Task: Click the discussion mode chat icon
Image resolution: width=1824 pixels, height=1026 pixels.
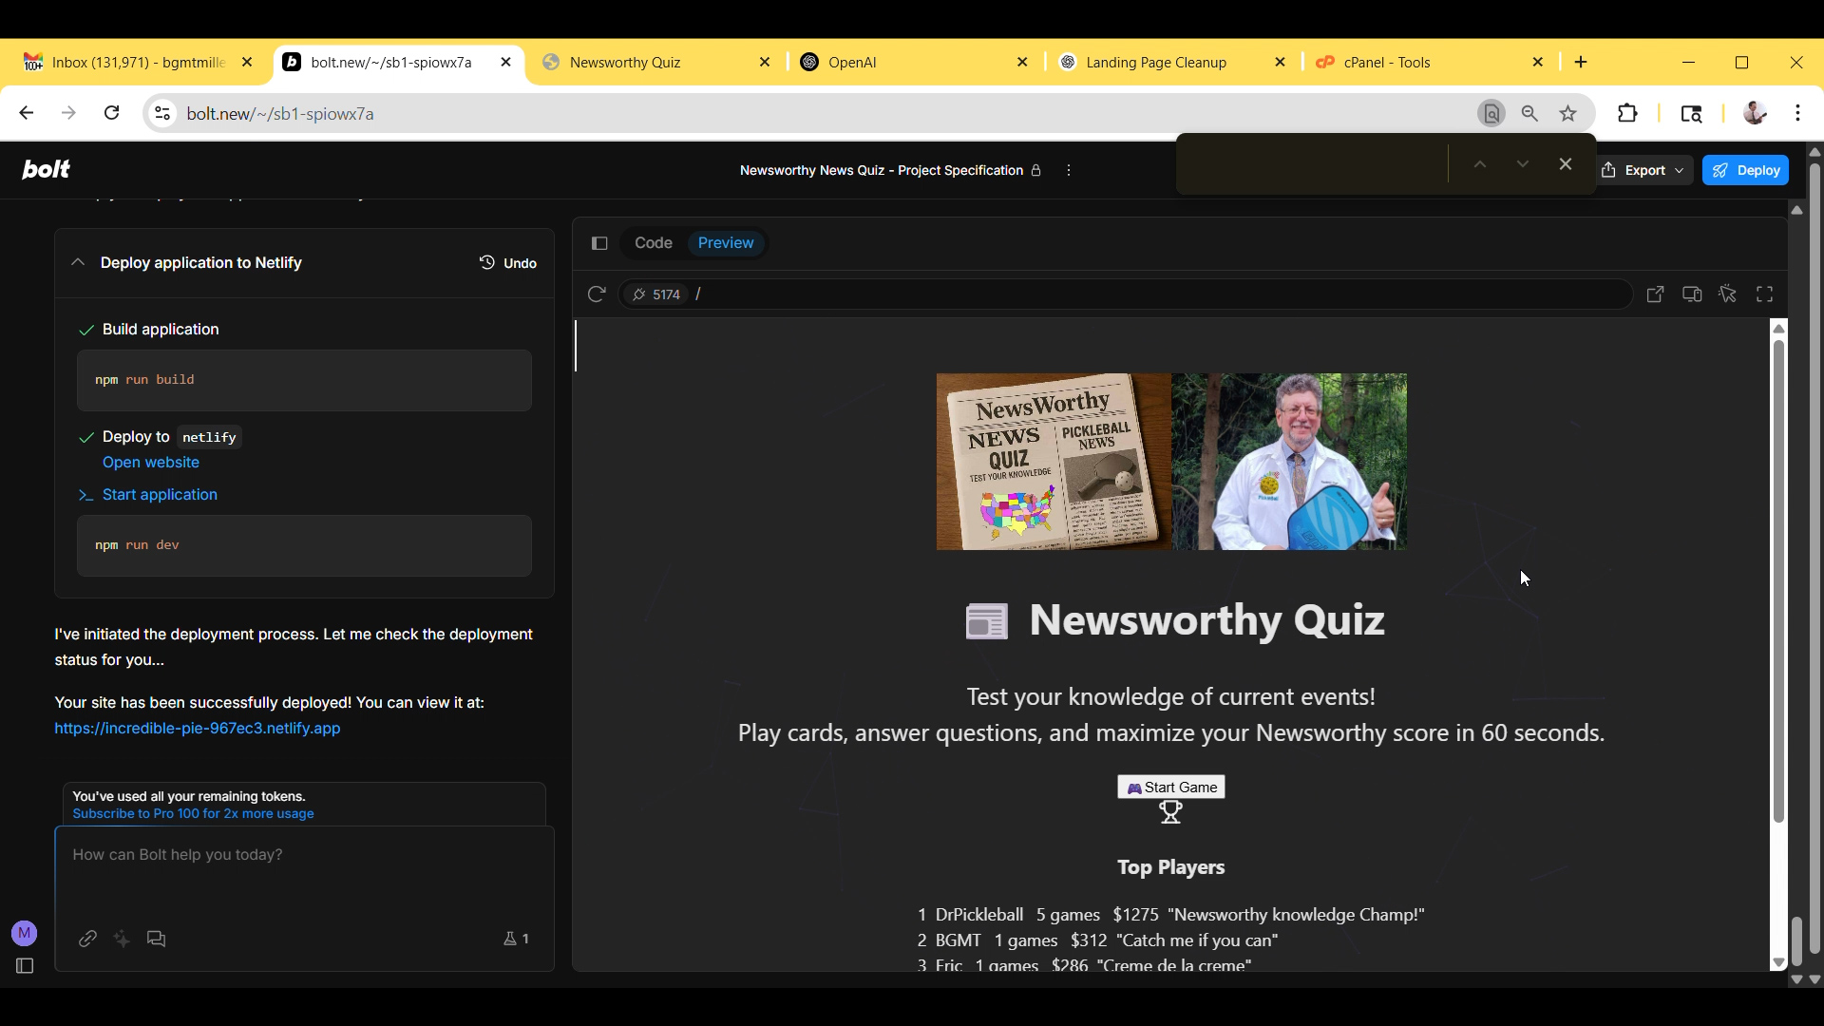Action: coord(157,939)
